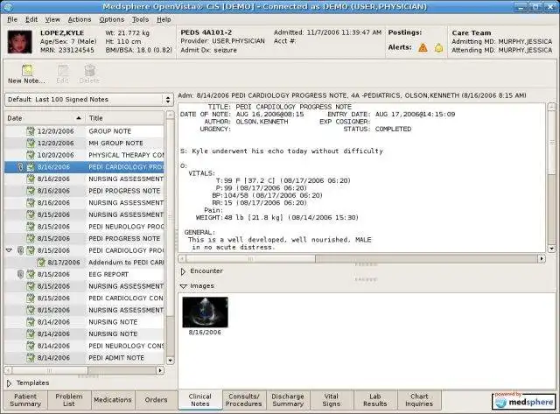Switch to Patient Summary tab
The image size is (560, 414).
click(25, 400)
